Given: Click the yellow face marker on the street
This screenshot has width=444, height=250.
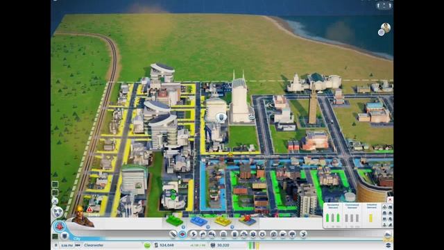Looking at the screenshot, I should pos(230,155).
